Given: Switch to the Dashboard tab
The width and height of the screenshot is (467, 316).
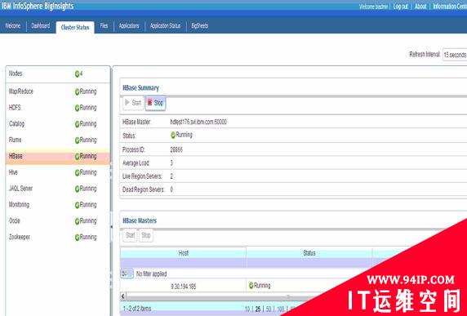Looking at the screenshot, I should click(x=41, y=26).
